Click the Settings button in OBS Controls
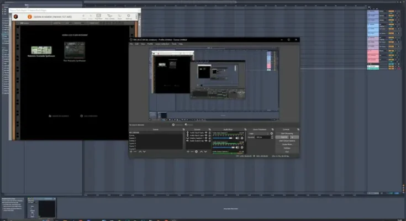This screenshot has width=406, height=221. (x=287, y=148)
